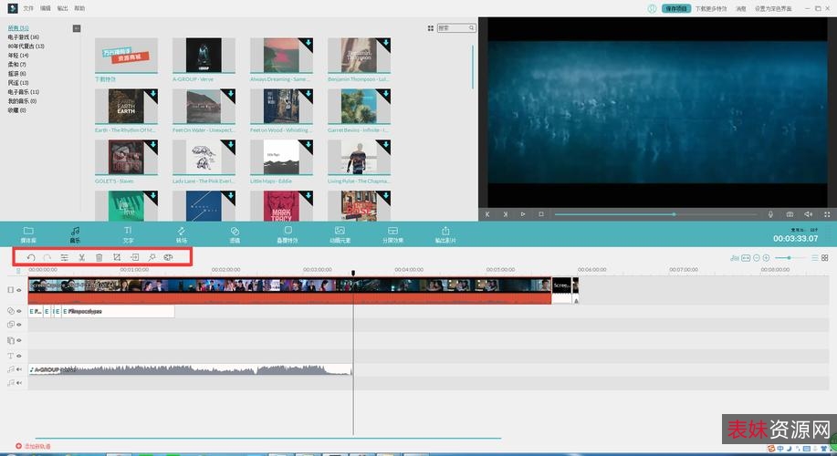Select the 所有 music category
Image resolution: width=837 pixels, height=456 pixels.
click(x=18, y=28)
